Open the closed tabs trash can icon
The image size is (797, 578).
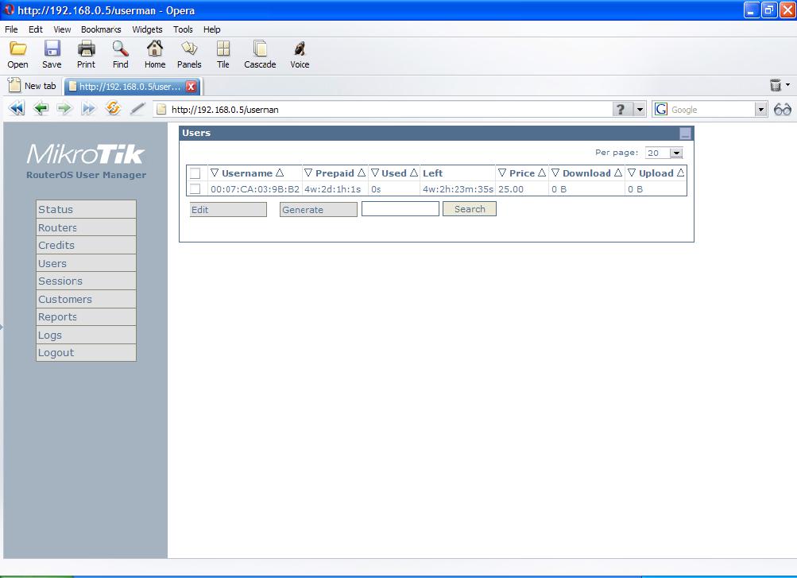775,85
